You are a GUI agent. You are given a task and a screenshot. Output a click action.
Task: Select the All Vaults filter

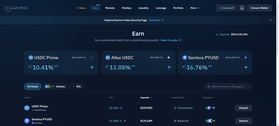pyautogui.click(x=32, y=86)
